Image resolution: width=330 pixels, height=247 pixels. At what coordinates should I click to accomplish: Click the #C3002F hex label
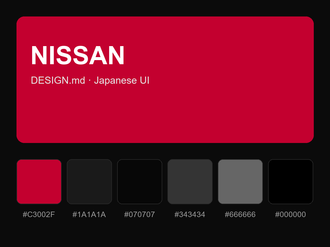39,215
